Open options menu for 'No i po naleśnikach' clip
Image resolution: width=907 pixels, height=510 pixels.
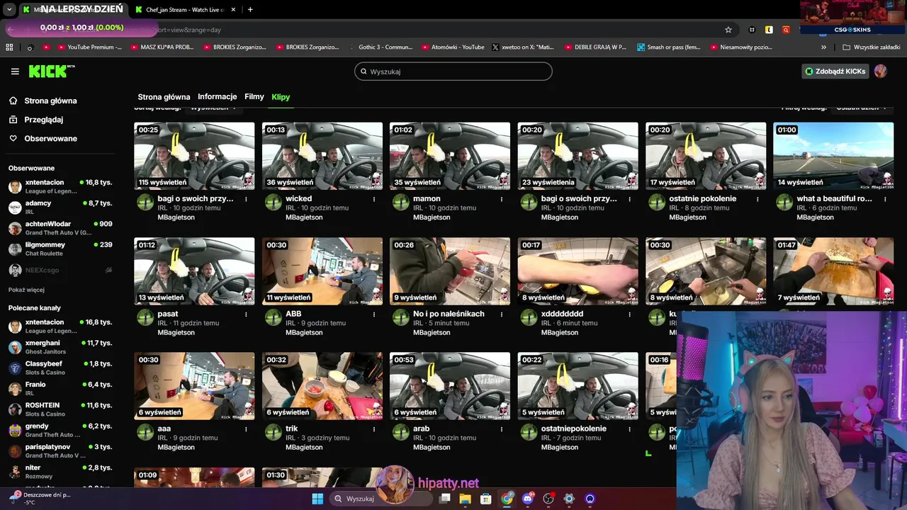[502, 314]
